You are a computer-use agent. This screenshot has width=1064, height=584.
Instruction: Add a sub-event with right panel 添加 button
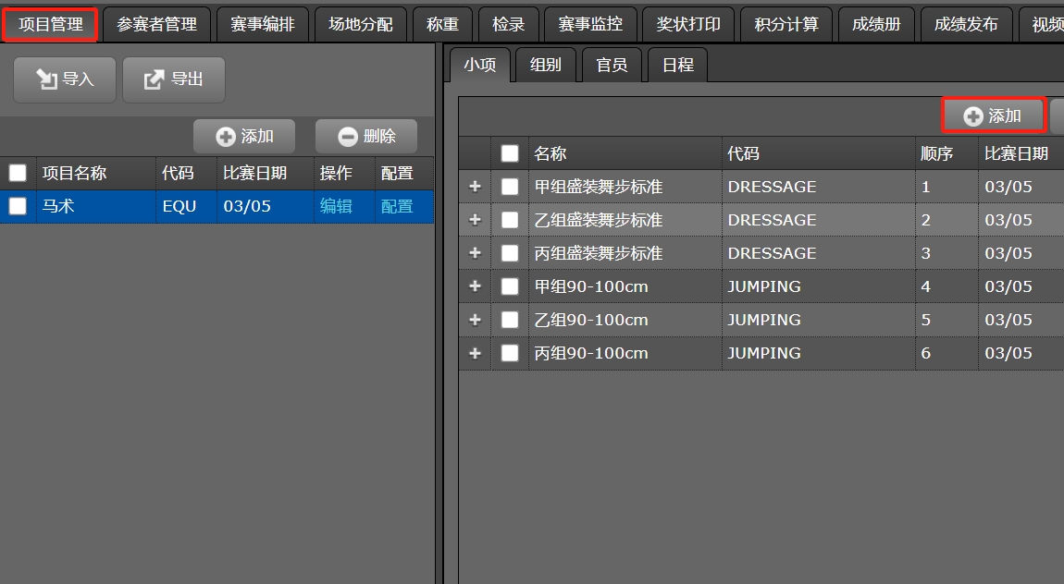tap(993, 116)
